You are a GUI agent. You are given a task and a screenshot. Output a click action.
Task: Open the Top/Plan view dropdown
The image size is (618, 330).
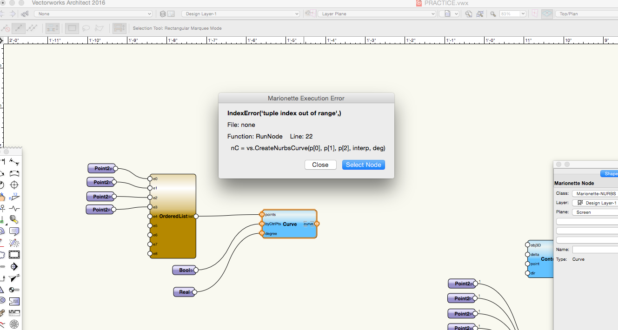pyautogui.click(x=586, y=13)
